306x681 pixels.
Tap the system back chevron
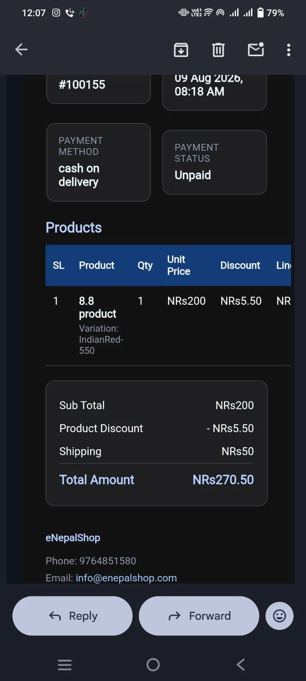click(x=241, y=664)
